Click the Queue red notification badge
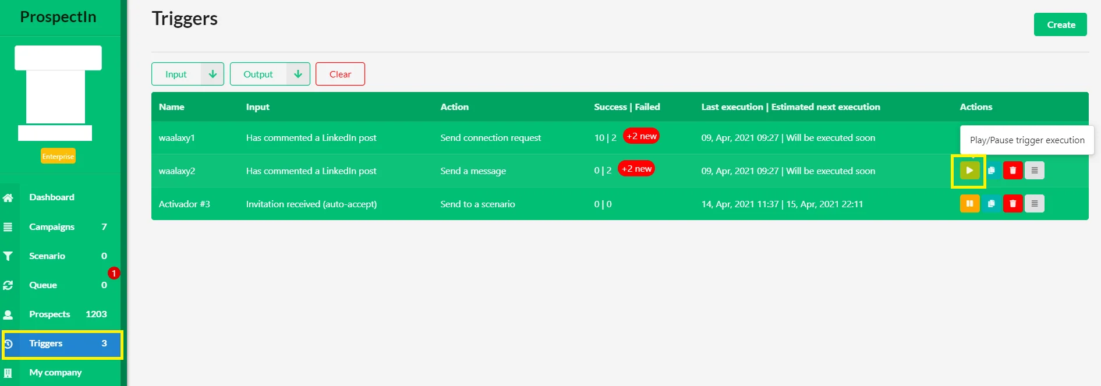Viewport: 1101px width, 386px height. (x=114, y=273)
